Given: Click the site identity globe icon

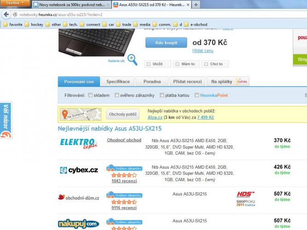Looking at the screenshot, I should click(15, 14).
